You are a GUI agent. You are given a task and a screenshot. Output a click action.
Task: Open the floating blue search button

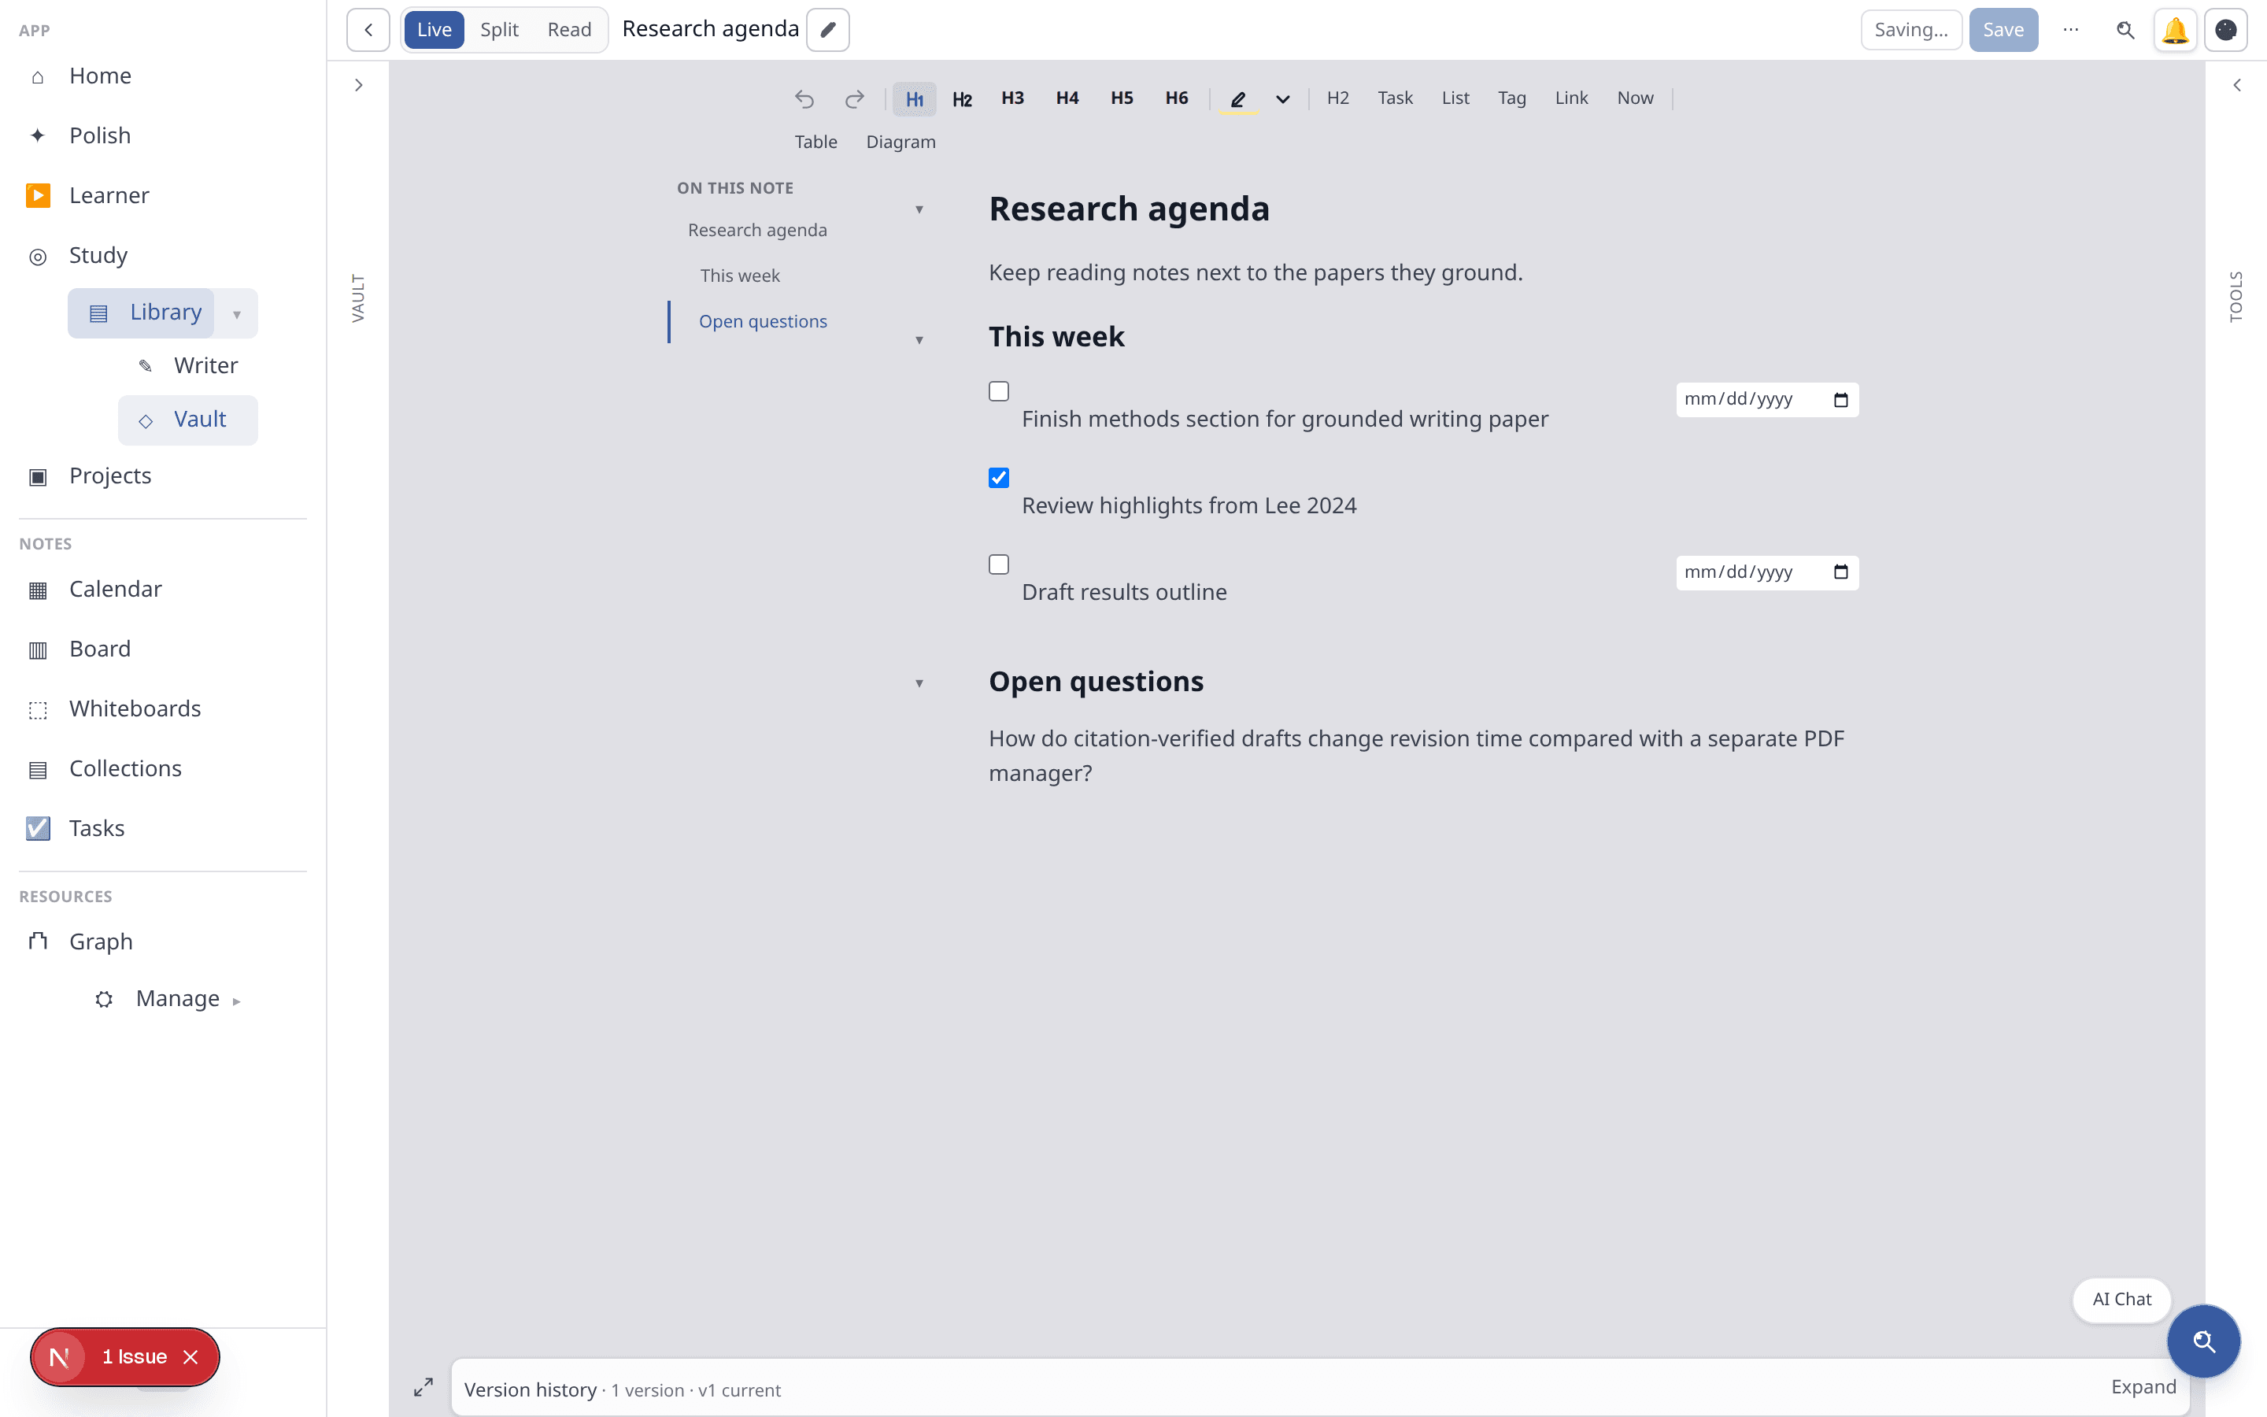[2203, 1341]
